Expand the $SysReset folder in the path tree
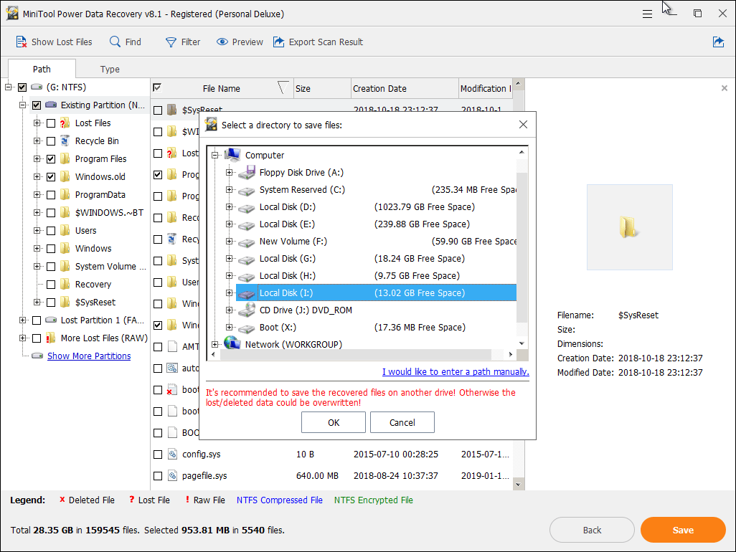 point(37,302)
